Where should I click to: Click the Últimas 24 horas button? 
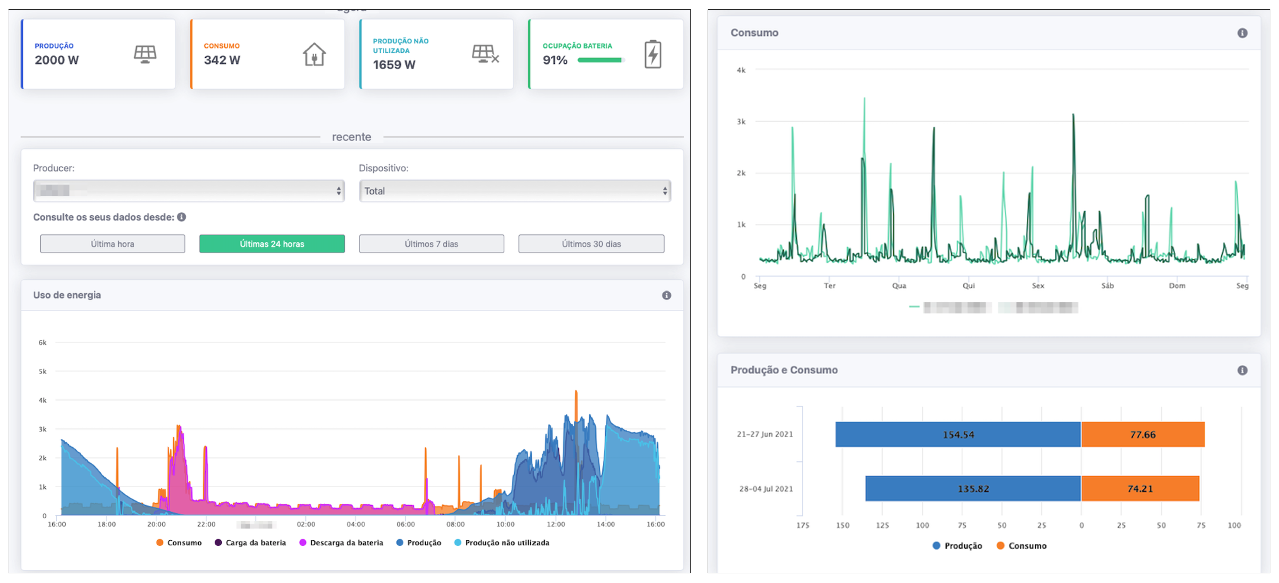[x=272, y=244]
